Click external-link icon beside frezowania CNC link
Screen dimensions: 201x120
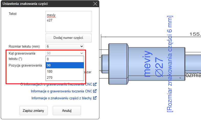[x=95, y=84]
